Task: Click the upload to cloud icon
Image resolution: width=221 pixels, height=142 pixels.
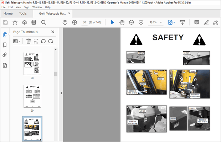Action: tap(25, 22)
